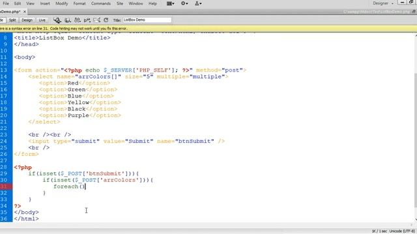Click the Unicode (UTF-8) status bar entry
417x234 pixels.
click(402, 231)
